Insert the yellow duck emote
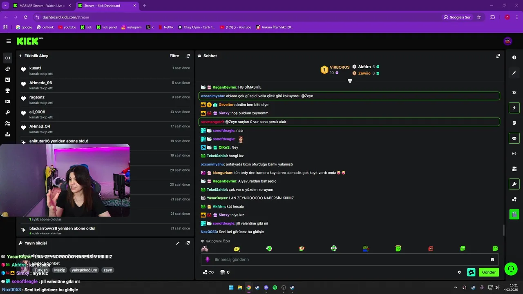The image size is (523, 294). tap(237, 248)
